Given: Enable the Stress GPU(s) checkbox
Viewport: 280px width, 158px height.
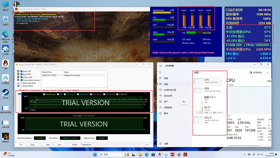Looking at the screenshot, I should coord(22,86).
